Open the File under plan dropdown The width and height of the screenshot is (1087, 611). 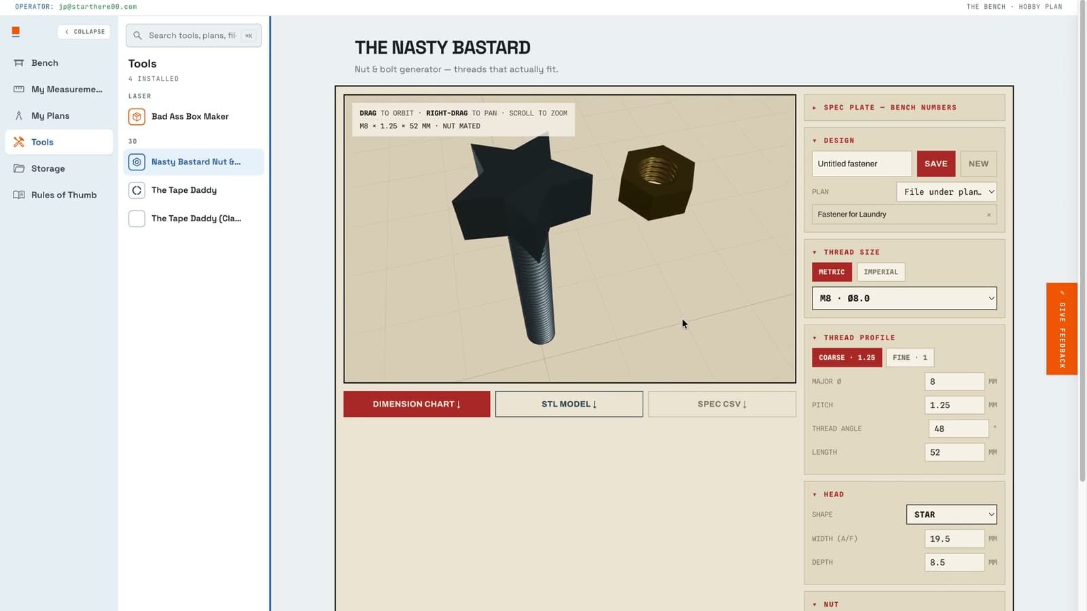(946, 192)
